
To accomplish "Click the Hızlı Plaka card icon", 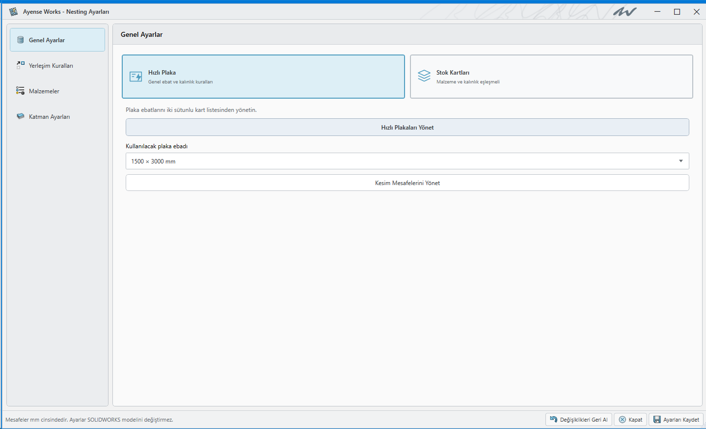I will tap(136, 77).
